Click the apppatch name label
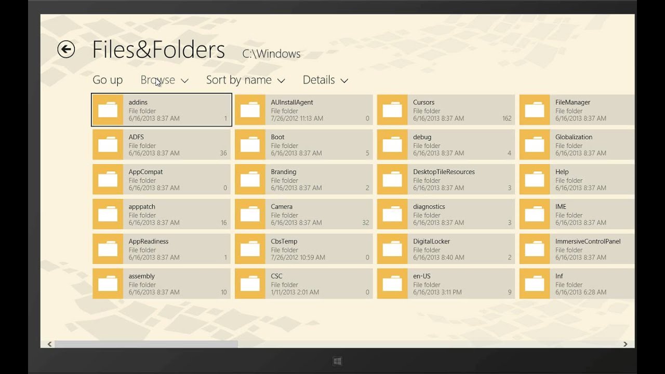 (x=142, y=207)
